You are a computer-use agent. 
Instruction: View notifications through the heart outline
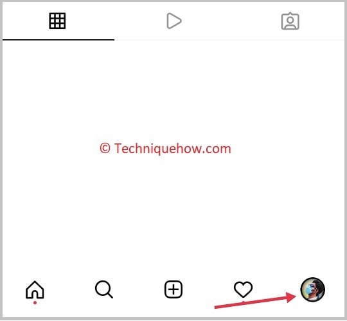243,289
